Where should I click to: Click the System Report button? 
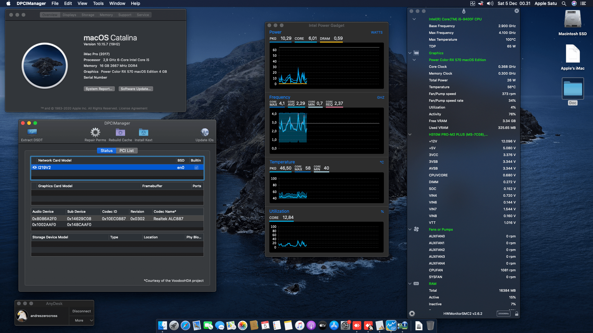pyautogui.click(x=99, y=89)
